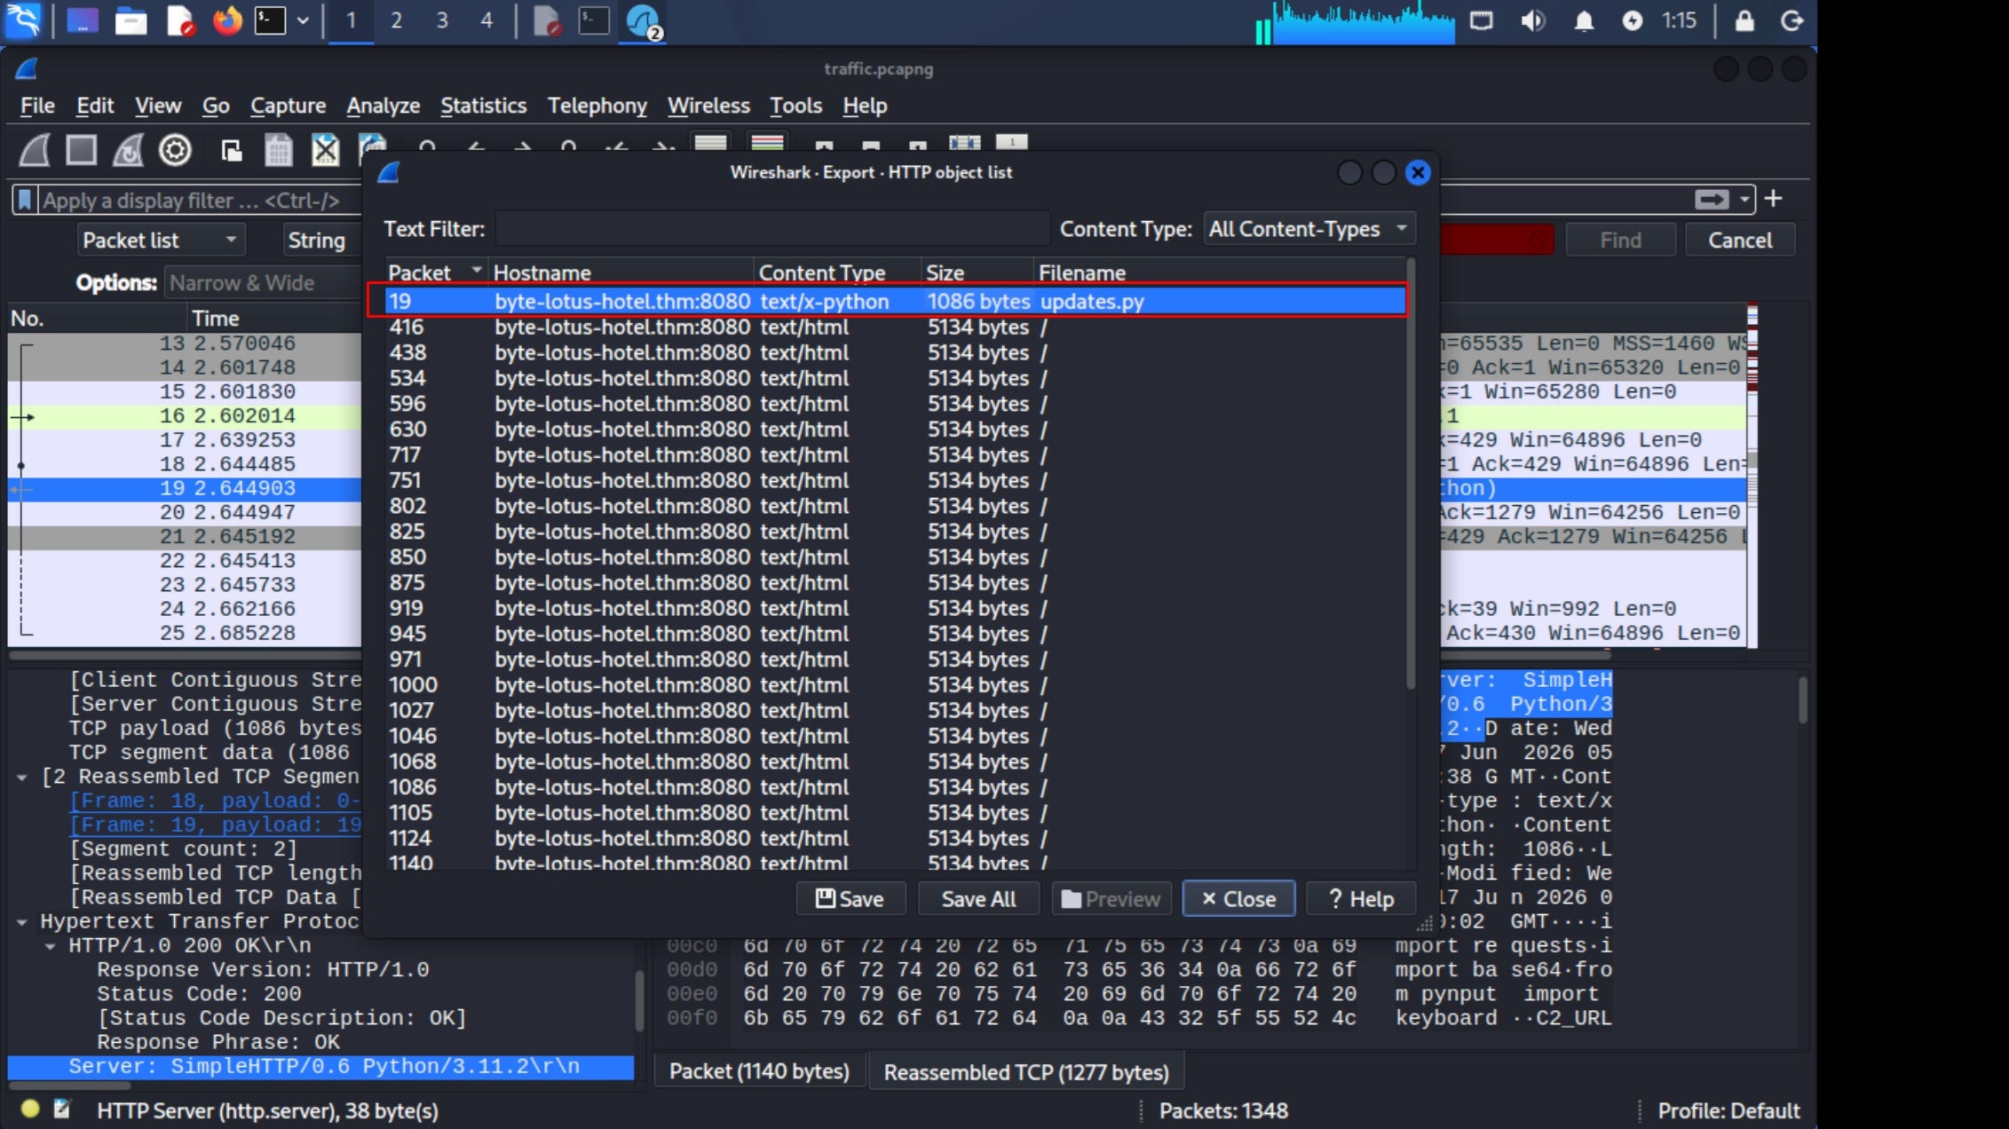Start capturing packets with the shark fin icon
Screen dimensions: 2009x1129
35,150
